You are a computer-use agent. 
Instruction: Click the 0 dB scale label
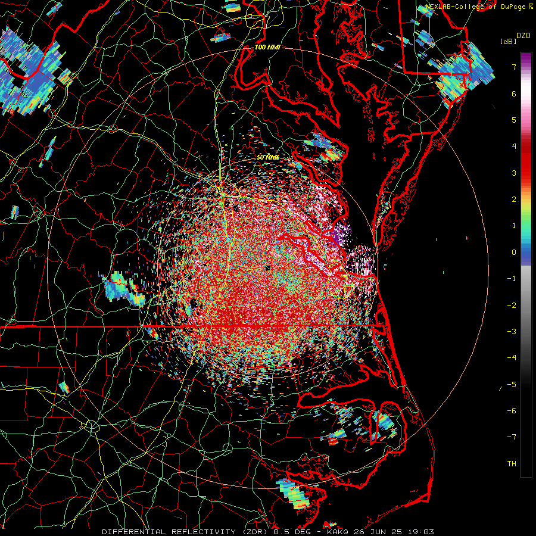coord(514,253)
